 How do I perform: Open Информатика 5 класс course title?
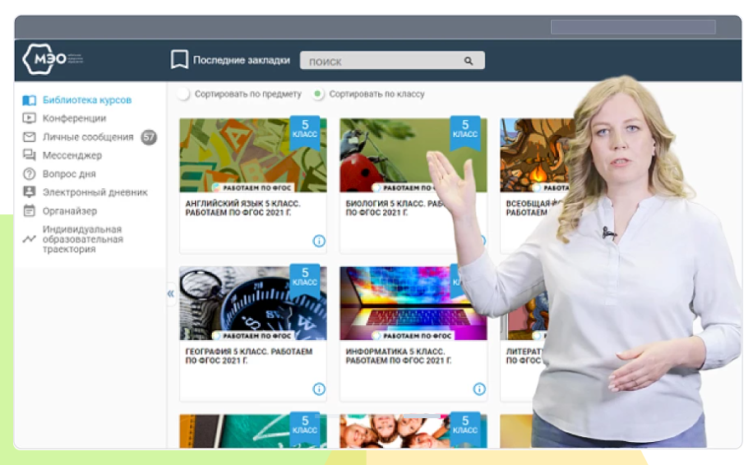coord(398,356)
